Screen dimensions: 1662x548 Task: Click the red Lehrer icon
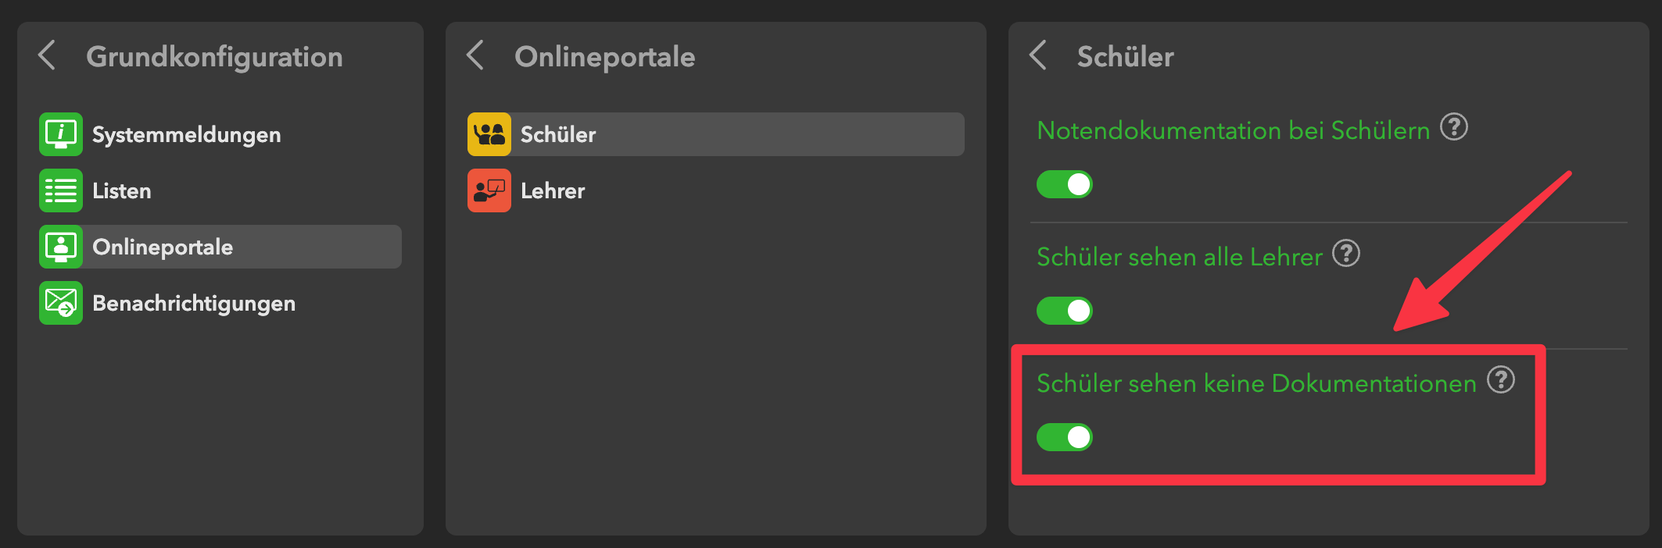[489, 190]
